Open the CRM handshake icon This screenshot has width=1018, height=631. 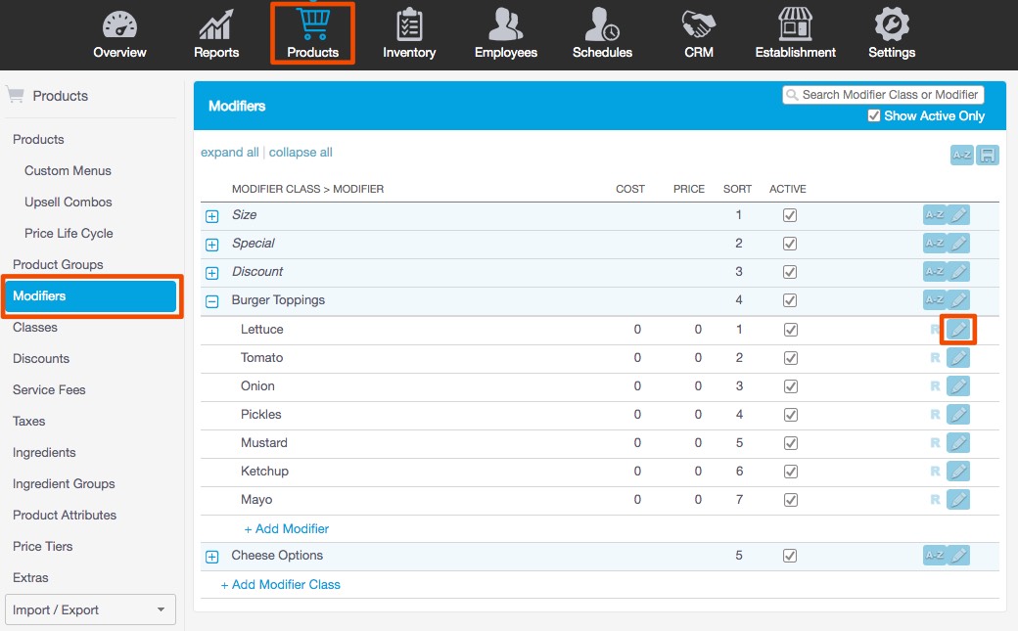(698, 25)
